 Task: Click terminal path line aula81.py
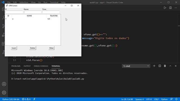point(48,79)
